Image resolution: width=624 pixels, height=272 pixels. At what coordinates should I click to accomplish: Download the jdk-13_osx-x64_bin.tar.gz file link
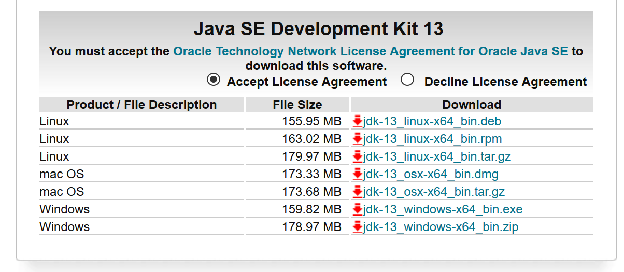434,192
